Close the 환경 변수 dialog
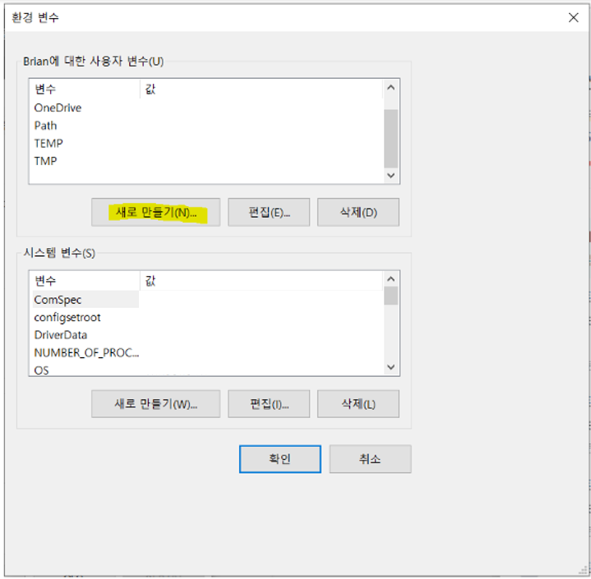The image size is (591, 579). coord(573,17)
